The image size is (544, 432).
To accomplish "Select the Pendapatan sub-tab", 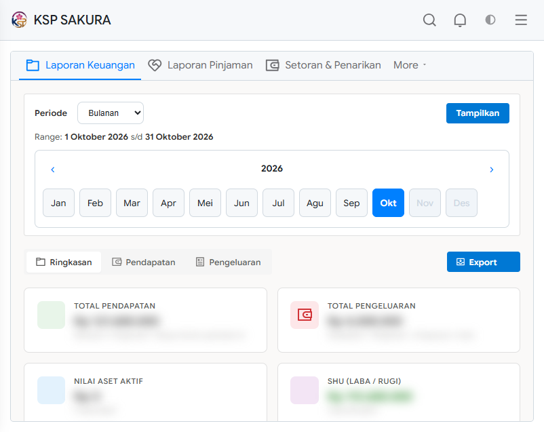I will (144, 262).
